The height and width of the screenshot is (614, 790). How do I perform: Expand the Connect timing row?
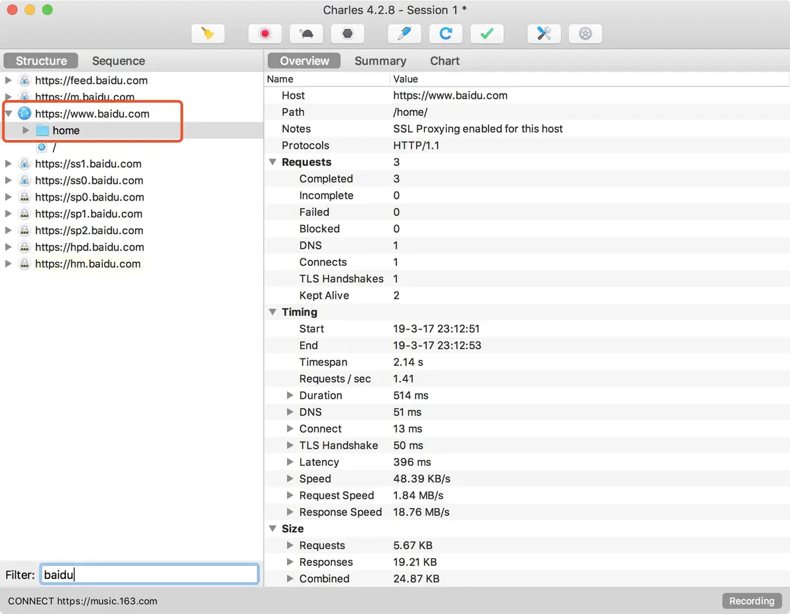[290, 428]
